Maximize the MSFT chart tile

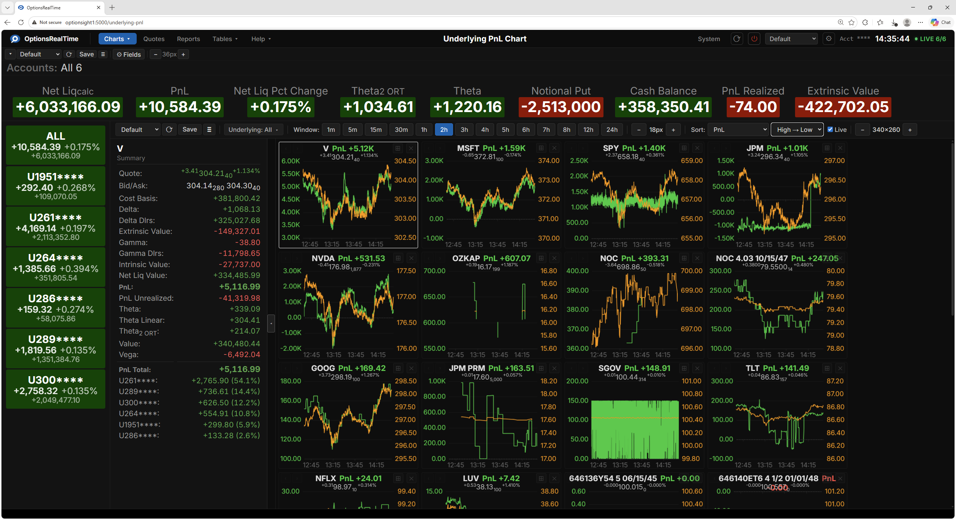click(541, 148)
